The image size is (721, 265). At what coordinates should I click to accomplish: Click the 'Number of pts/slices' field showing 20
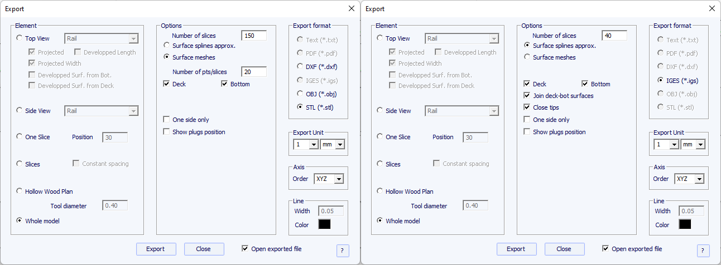[x=254, y=72]
